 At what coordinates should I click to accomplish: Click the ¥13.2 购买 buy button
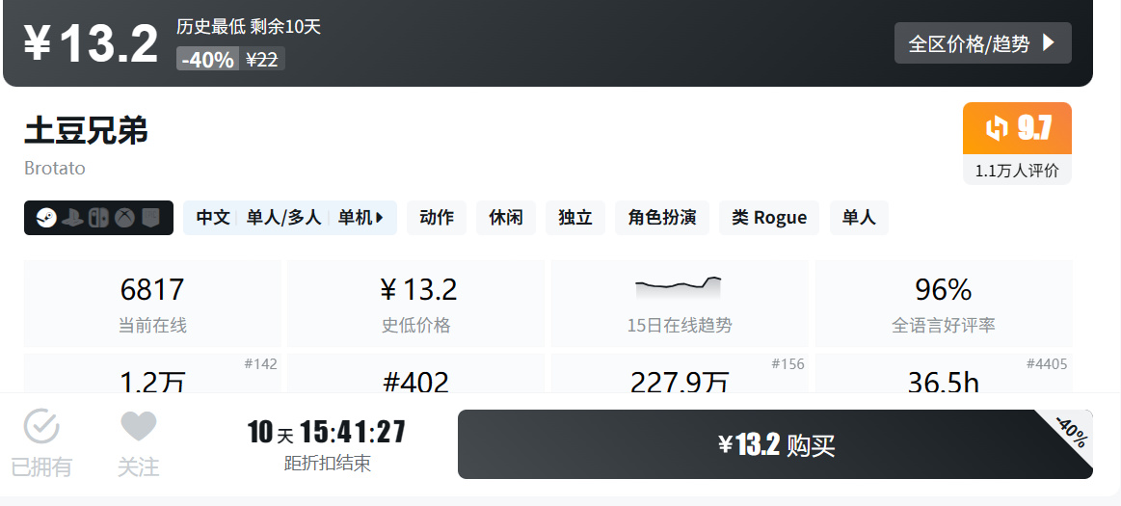point(775,443)
